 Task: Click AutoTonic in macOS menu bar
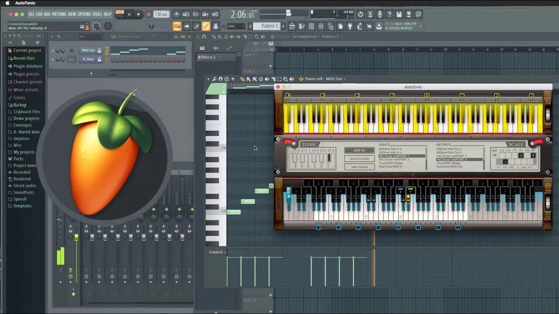click(x=25, y=3)
